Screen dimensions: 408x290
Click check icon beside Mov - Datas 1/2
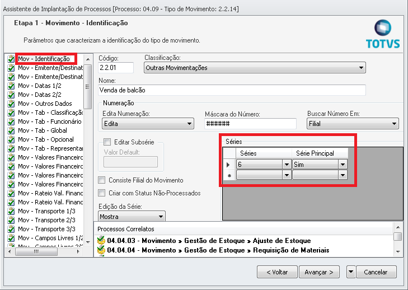tap(11, 86)
